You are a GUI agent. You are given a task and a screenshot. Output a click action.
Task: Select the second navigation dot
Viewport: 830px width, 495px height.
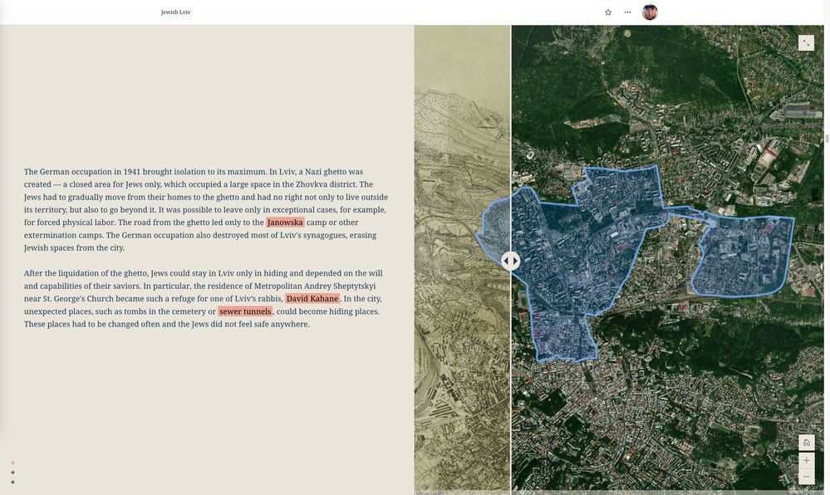[12, 470]
